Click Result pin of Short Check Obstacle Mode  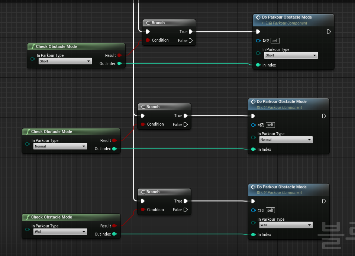[120, 55]
